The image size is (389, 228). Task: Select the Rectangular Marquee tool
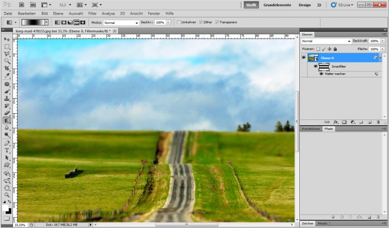coord(7,46)
